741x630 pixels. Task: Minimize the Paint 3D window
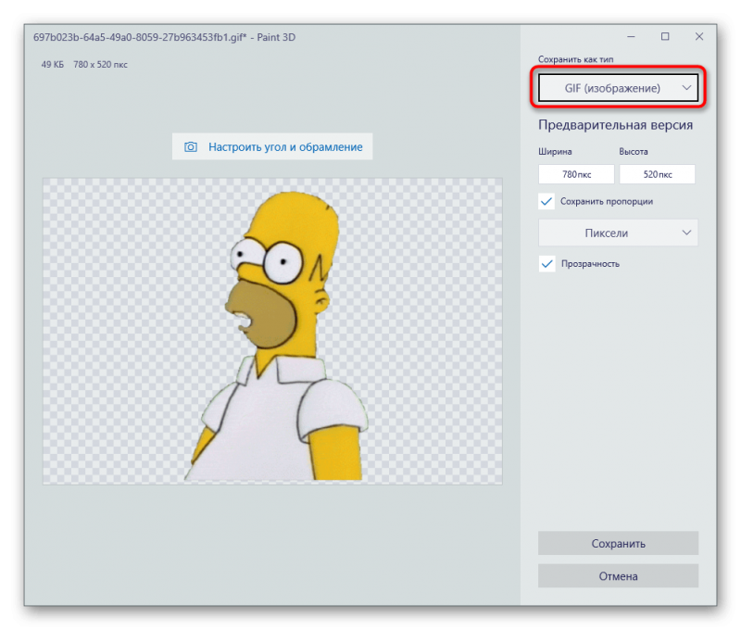(631, 36)
